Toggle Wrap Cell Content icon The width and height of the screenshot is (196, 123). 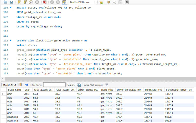(x=107, y=85)
